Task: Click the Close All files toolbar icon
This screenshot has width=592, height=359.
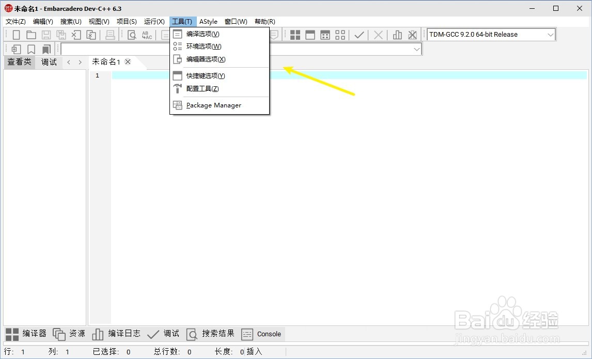Action: coord(91,35)
